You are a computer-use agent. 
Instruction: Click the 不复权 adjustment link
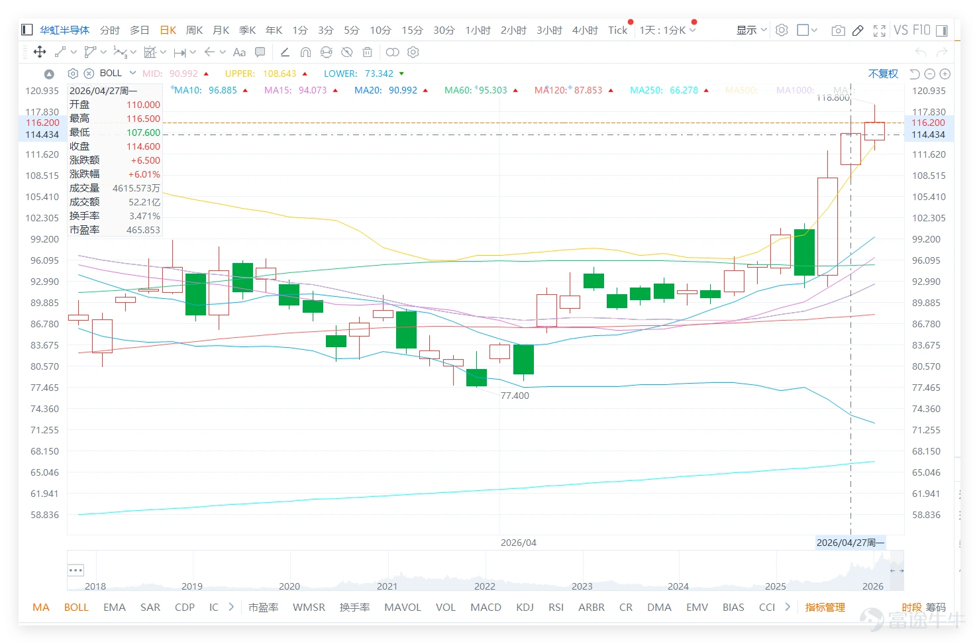(883, 74)
